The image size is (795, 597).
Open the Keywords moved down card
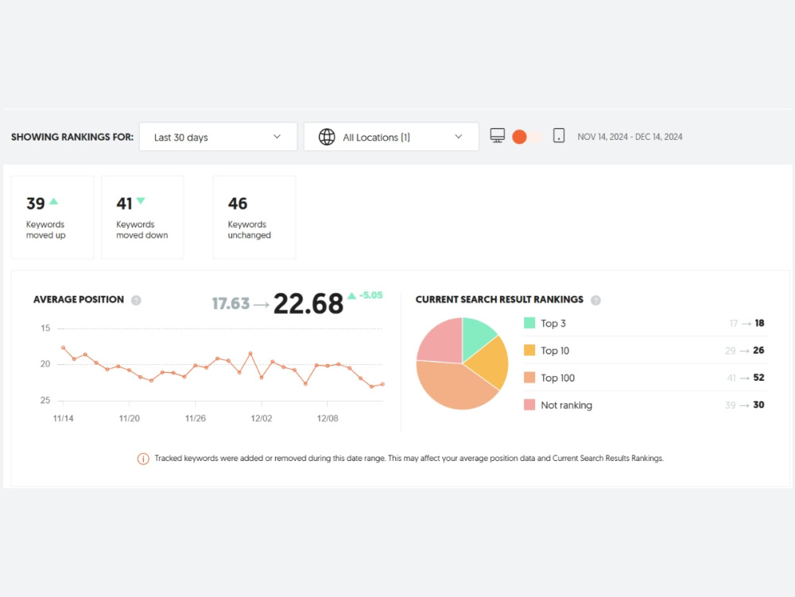click(x=142, y=217)
